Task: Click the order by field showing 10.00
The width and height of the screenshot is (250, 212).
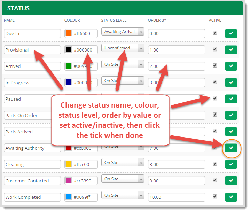Action: 177,197
